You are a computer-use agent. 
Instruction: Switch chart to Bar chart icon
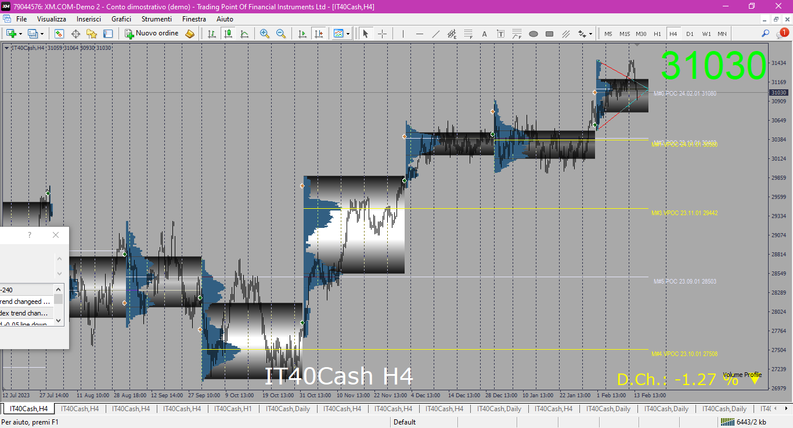point(212,34)
